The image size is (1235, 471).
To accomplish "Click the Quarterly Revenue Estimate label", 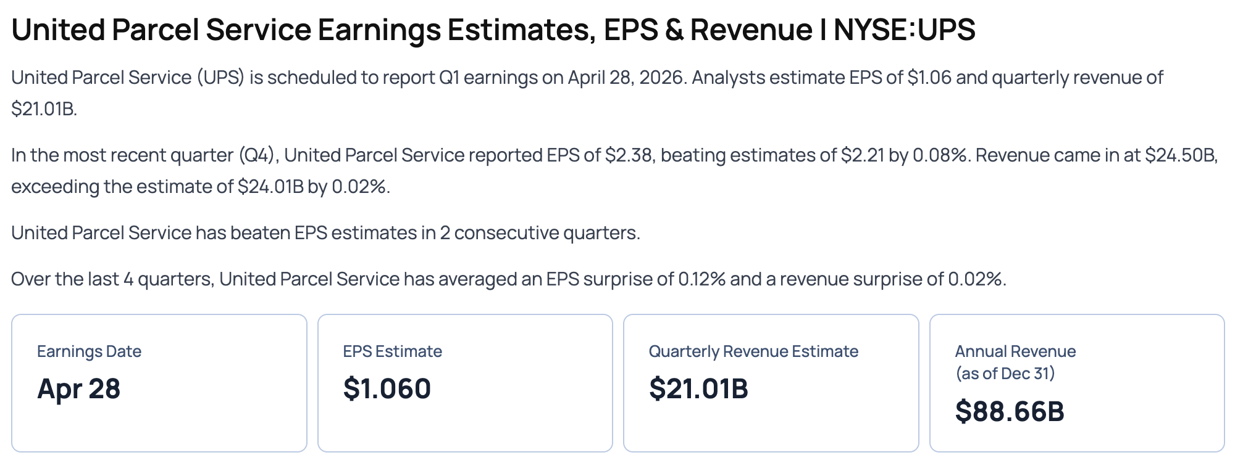I will (753, 351).
